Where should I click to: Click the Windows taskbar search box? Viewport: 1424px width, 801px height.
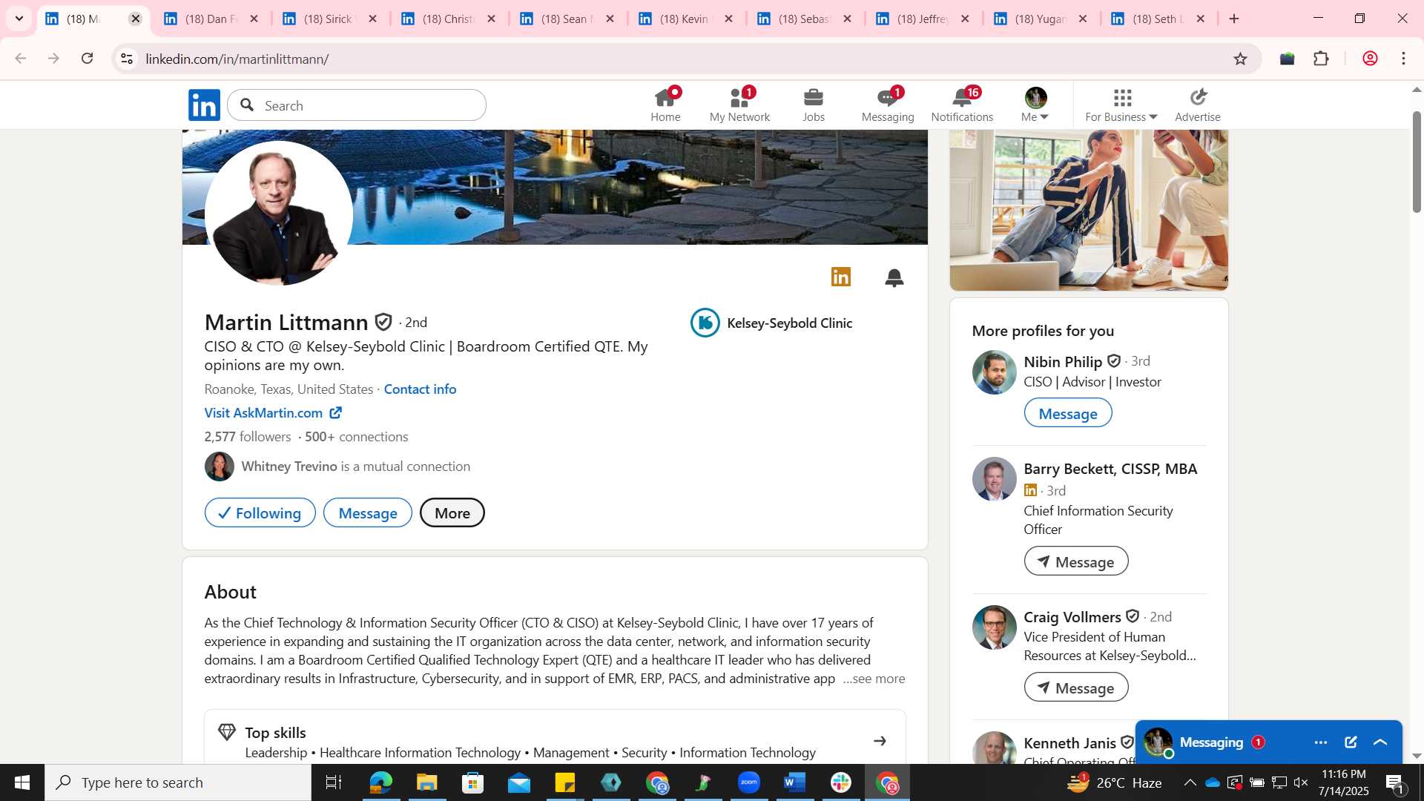click(x=178, y=782)
